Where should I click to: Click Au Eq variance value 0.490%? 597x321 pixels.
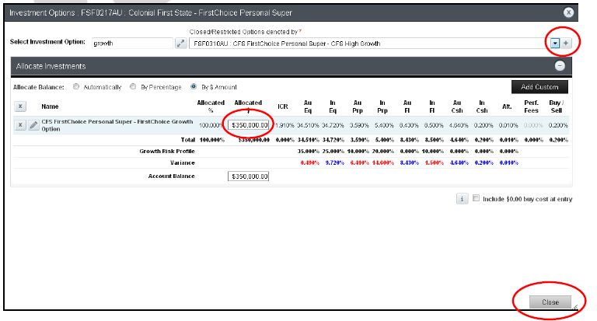coord(310,162)
